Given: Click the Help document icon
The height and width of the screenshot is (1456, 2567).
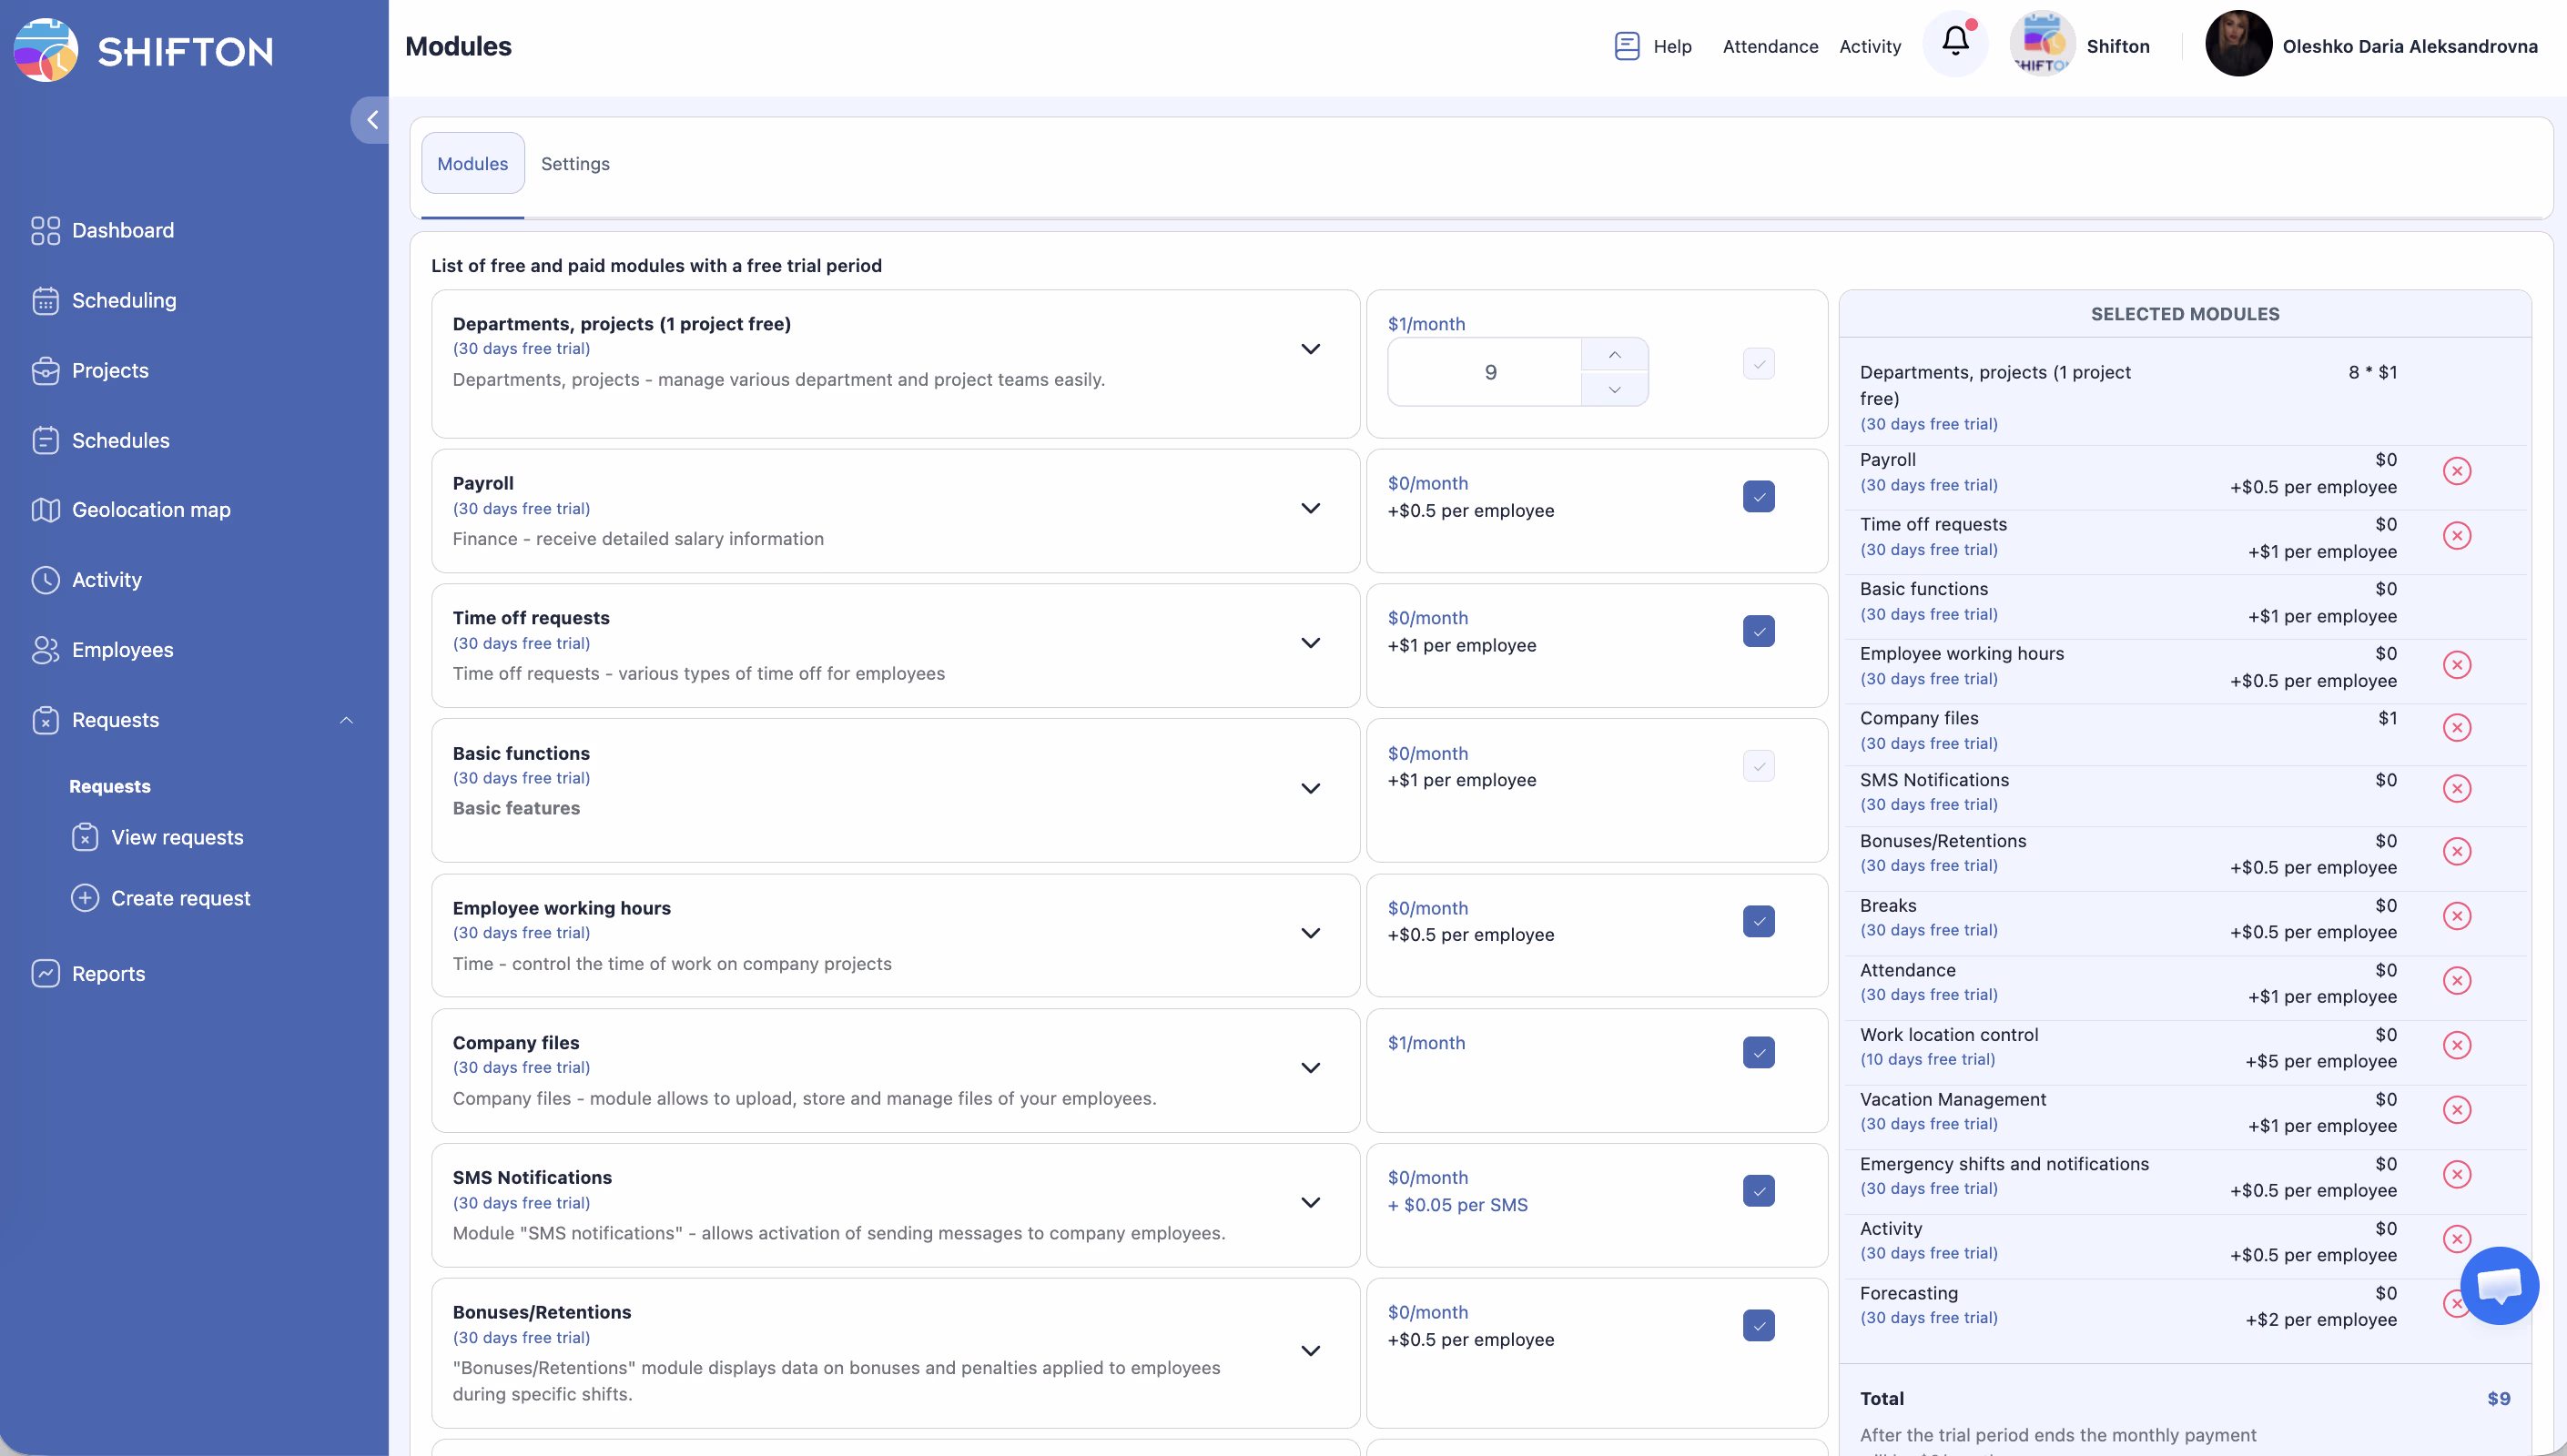Looking at the screenshot, I should pyautogui.click(x=1626, y=46).
